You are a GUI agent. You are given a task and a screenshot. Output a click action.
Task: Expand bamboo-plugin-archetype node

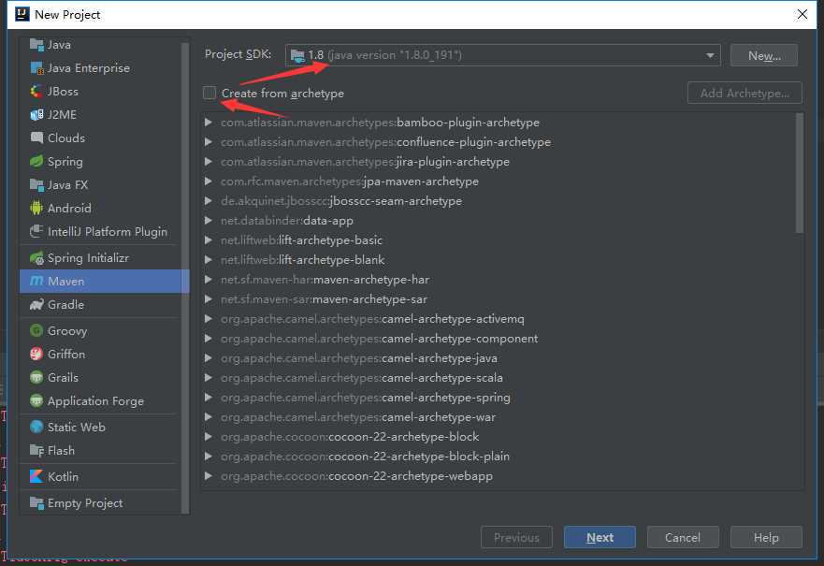tap(208, 123)
